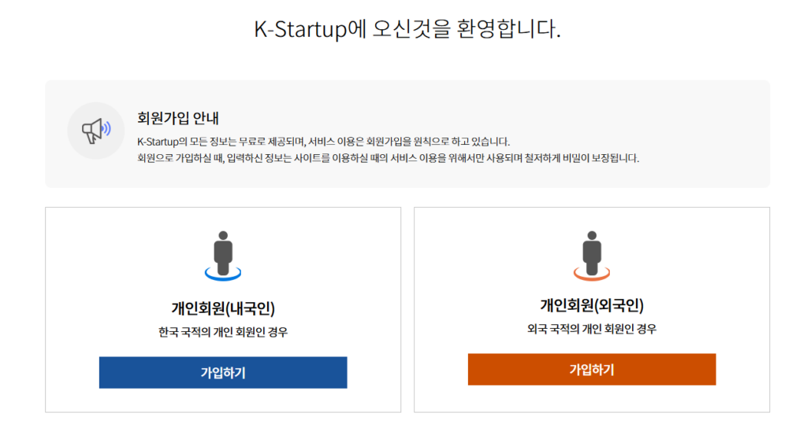Click the domestic member person icon
Image resolution: width=807 pixels, height=424 pixels.
click(x=223, y=250)
